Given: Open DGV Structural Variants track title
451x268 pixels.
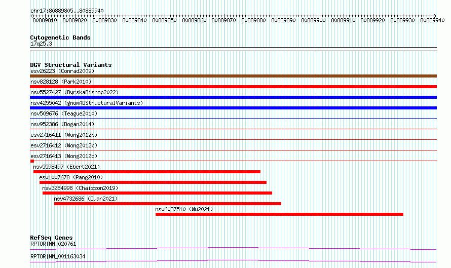Looking at the screenshot, I should point(71,65).
